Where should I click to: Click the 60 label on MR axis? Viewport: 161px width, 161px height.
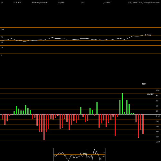click(157, 101)
